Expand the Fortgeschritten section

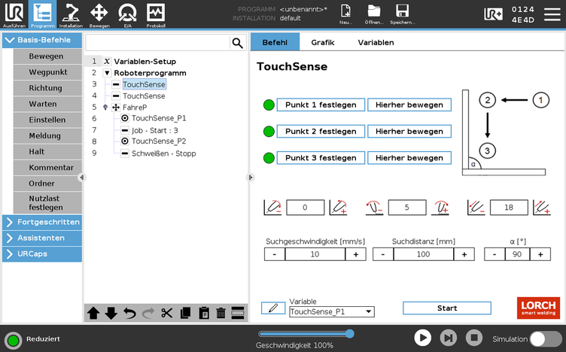pos(42,222)
